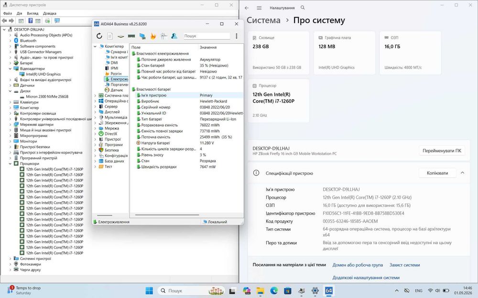This screenshot has width=478, height=298.
Task: Show hidden system tray icons
Action: click(397, 291)
